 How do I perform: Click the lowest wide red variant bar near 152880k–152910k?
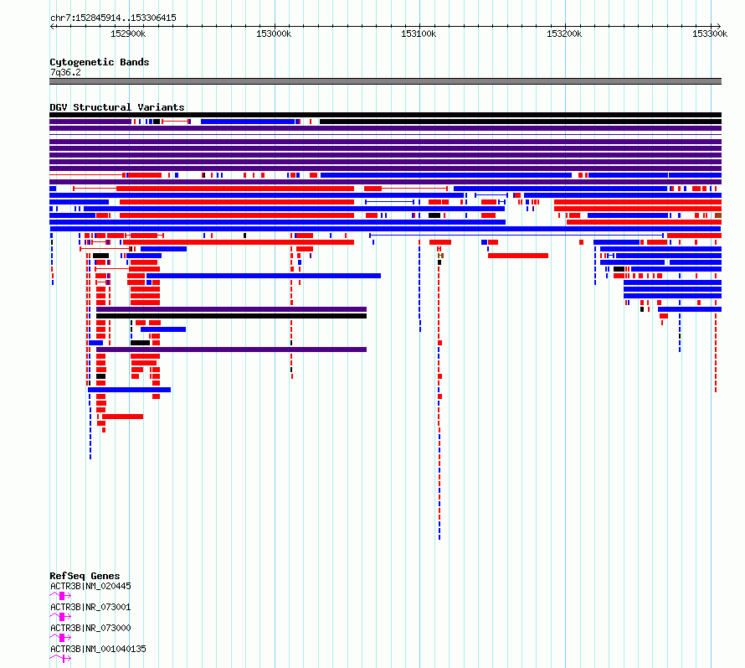[x=122, y=417]
